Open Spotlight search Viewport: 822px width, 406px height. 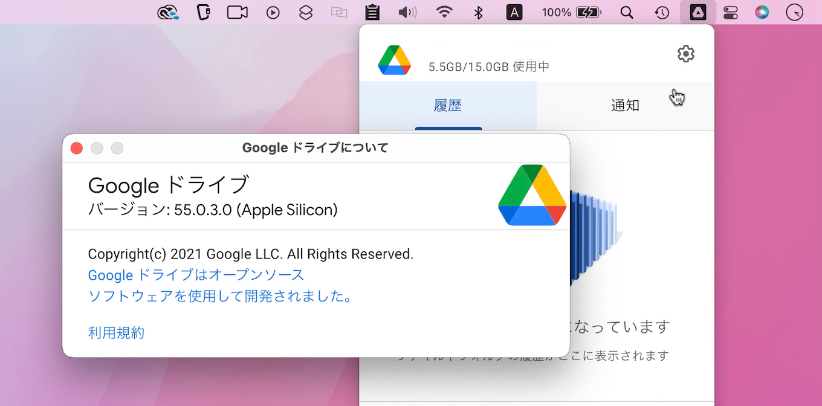click(627, 12)
